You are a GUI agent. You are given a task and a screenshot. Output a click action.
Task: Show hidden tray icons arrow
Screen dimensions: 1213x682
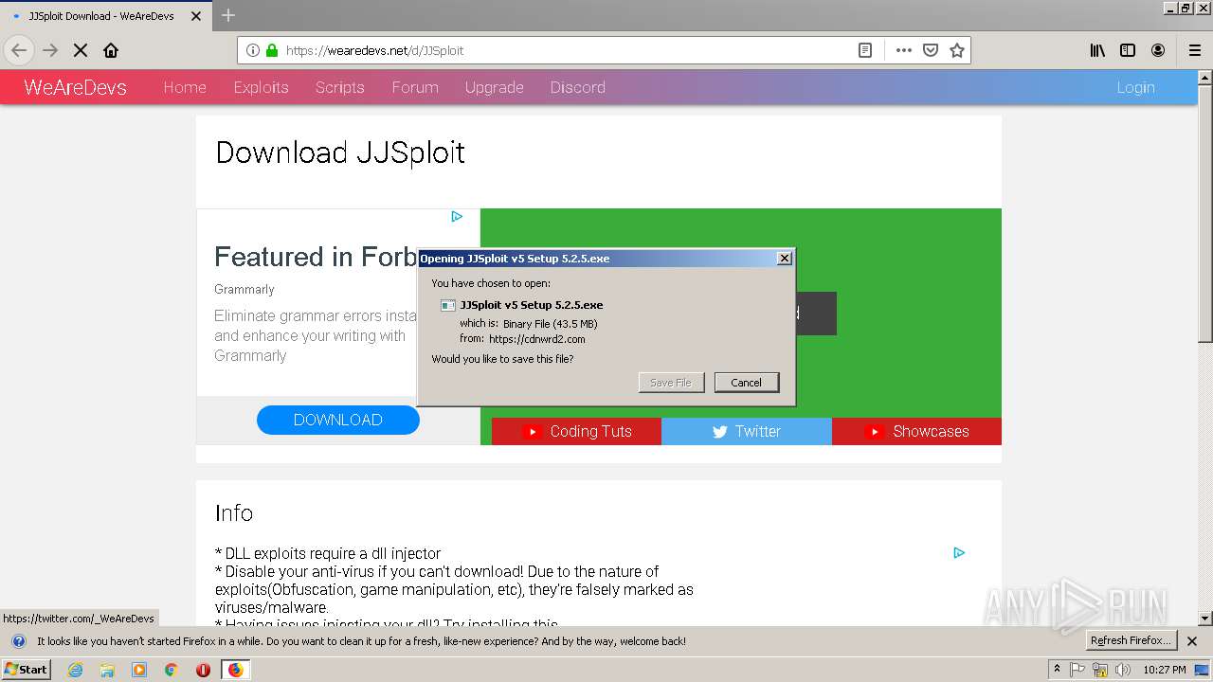(1057, 670)
